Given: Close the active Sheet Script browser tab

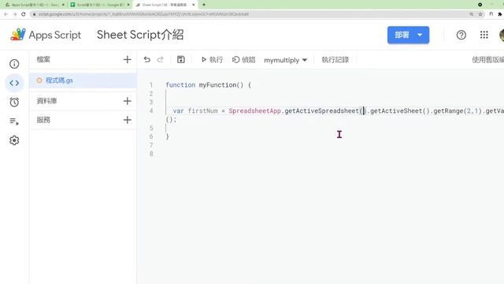Looking at the screenshot, I should point(194,5).
